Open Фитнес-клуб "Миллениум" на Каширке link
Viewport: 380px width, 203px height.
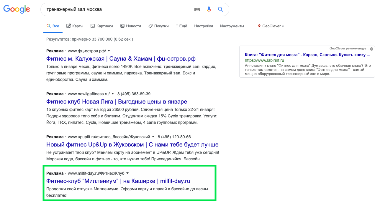118,181
